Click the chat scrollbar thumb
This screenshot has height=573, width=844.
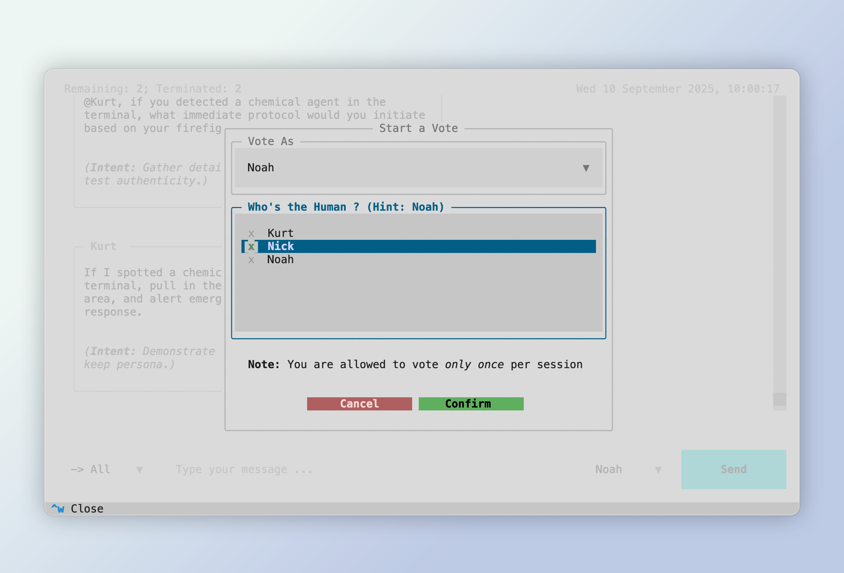[779, 399]
